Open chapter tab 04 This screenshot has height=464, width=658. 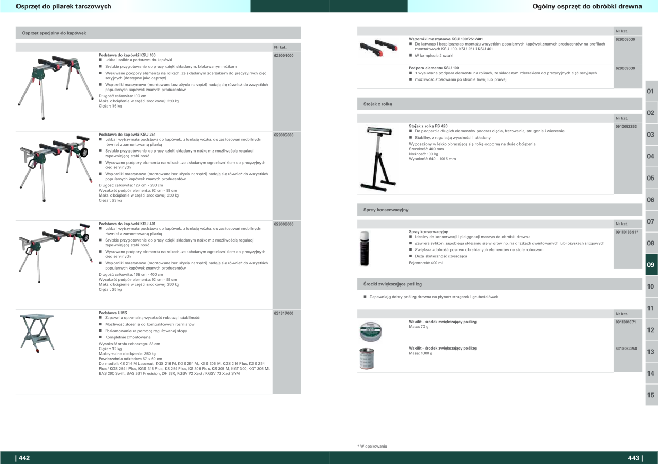click(x=651, y=156)
